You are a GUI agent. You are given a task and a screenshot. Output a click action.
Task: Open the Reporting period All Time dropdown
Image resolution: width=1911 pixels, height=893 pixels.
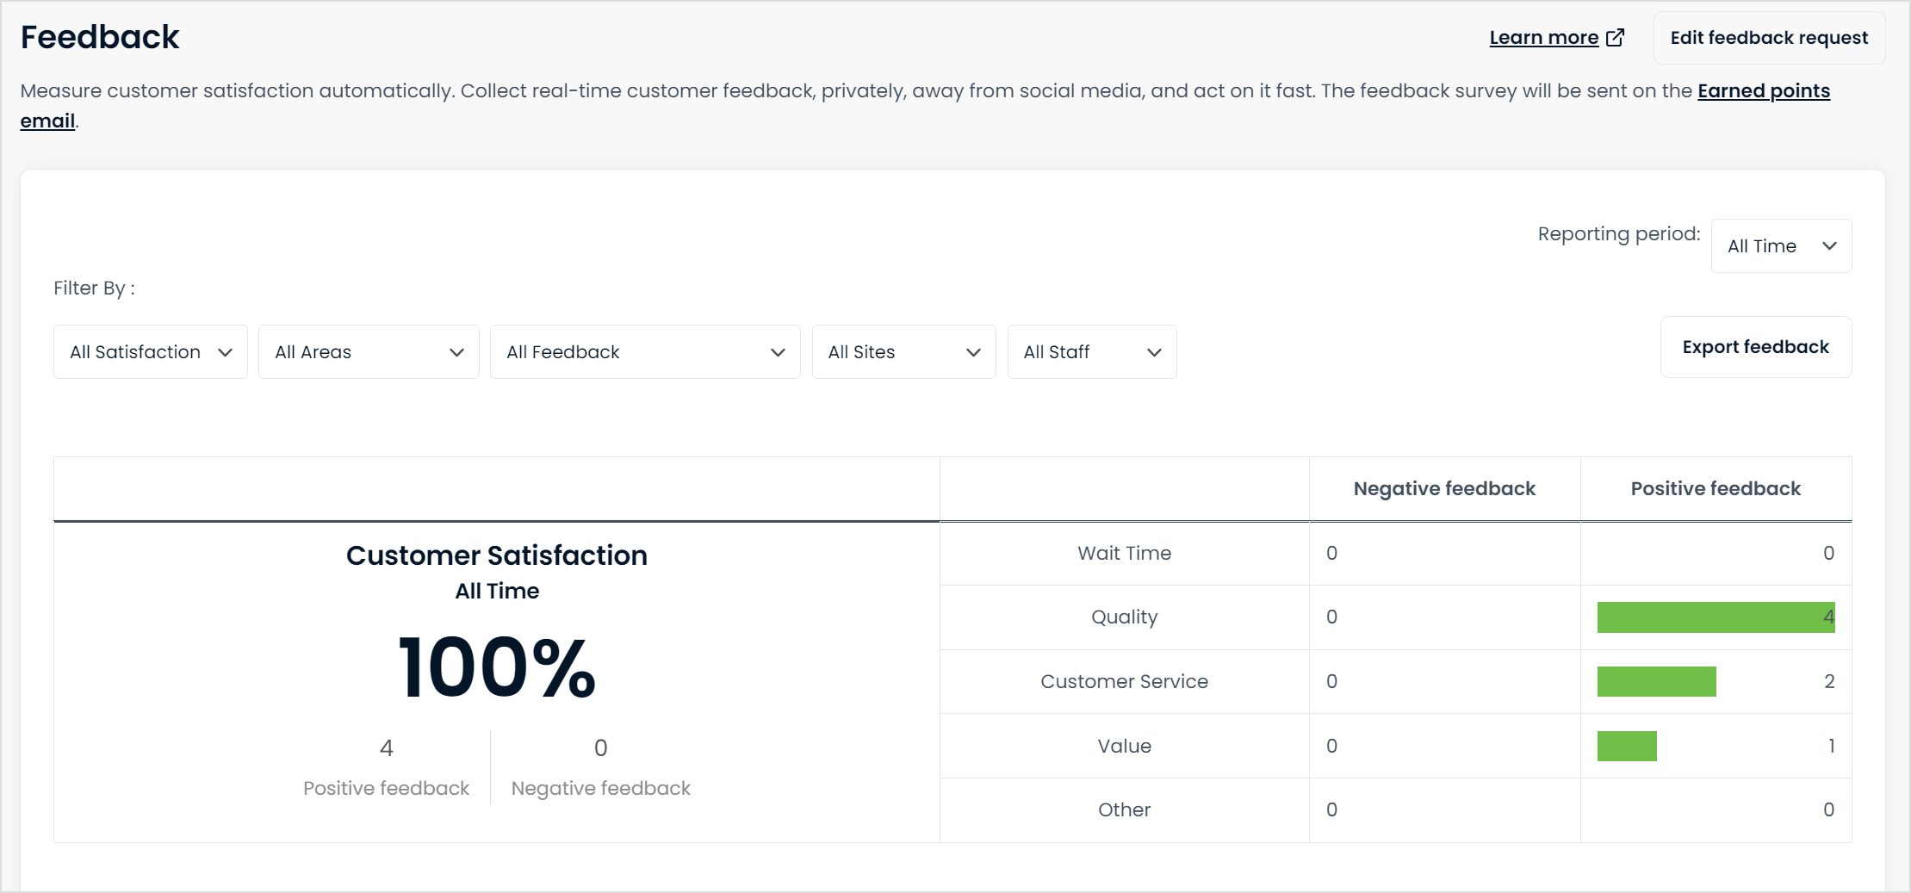pyautogui.click(x=1781, y=246)
